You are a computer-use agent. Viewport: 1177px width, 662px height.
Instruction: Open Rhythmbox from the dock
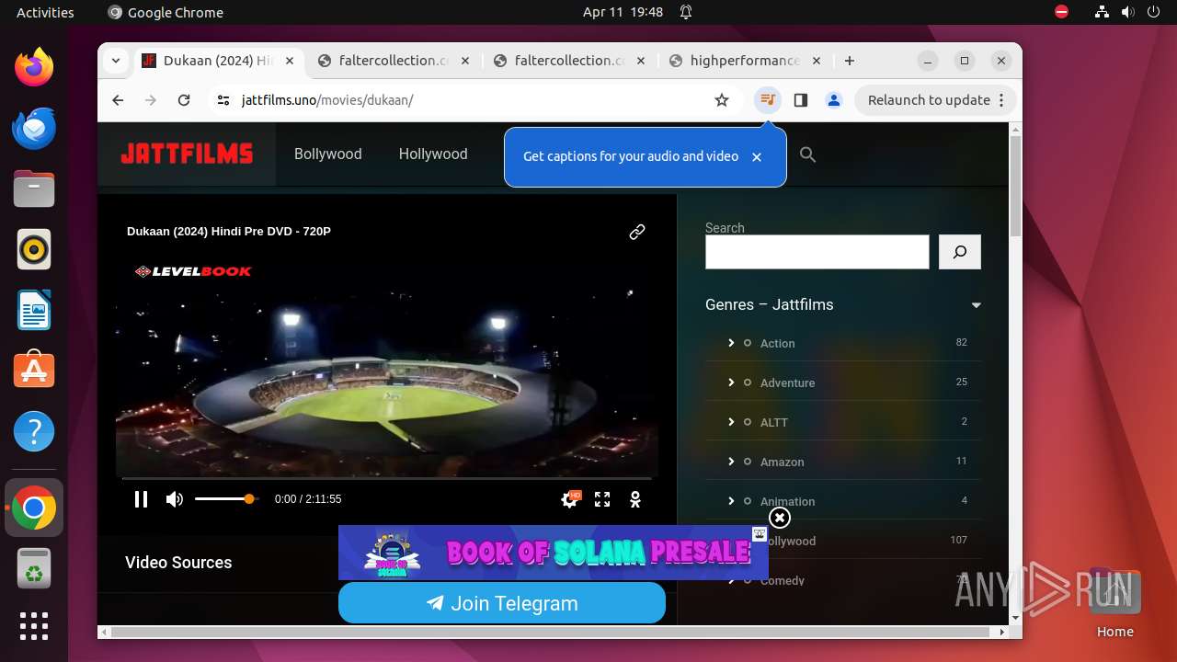34,249
